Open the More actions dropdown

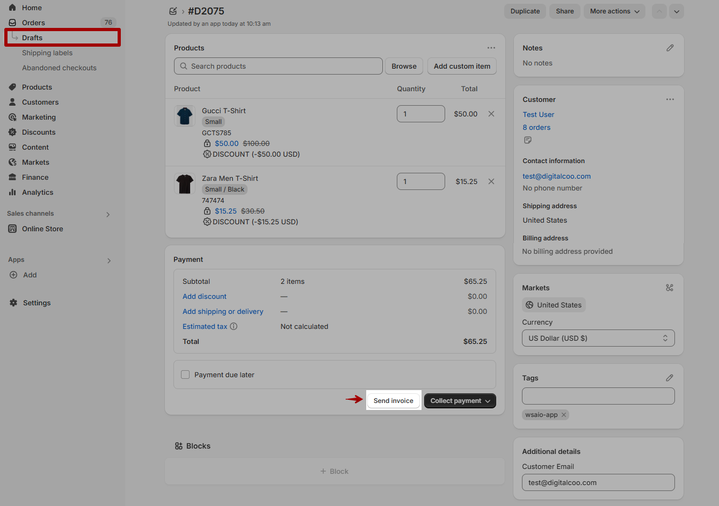614,11
